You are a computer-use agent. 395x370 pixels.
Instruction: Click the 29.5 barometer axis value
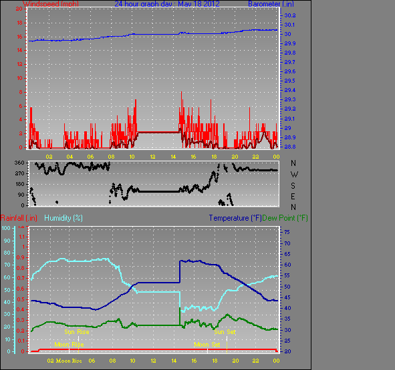click(x=289, y=81)
